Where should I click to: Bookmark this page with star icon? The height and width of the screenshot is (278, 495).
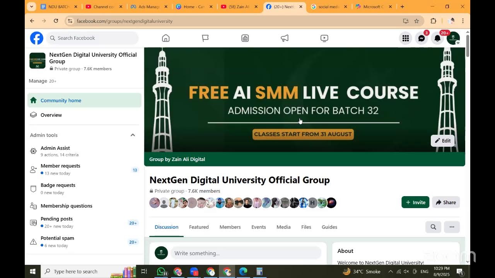[416, 21]
